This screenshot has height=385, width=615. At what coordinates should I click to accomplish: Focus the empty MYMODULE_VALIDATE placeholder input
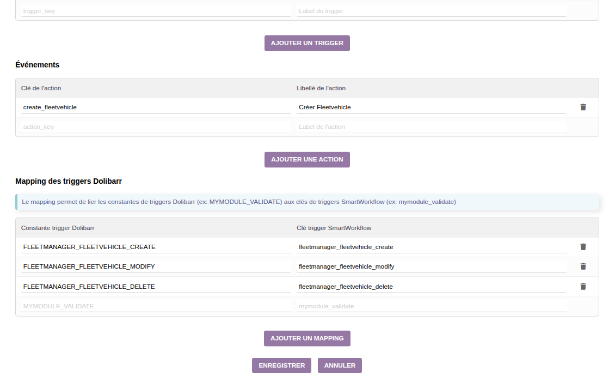[x=156, y=306]
